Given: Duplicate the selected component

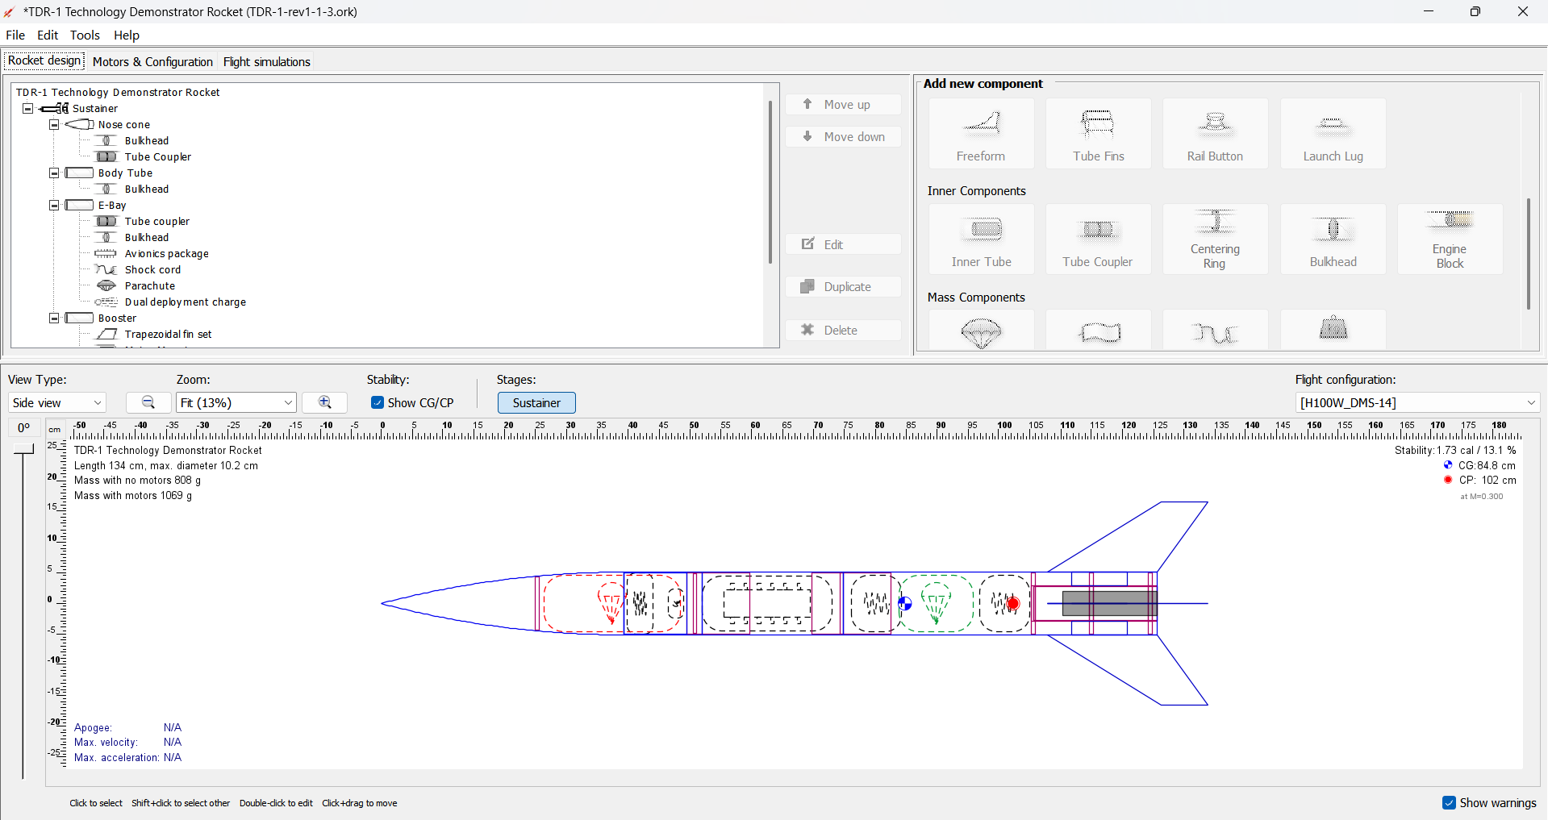Looking at the screenshot, I should click(x=842, y=286).
